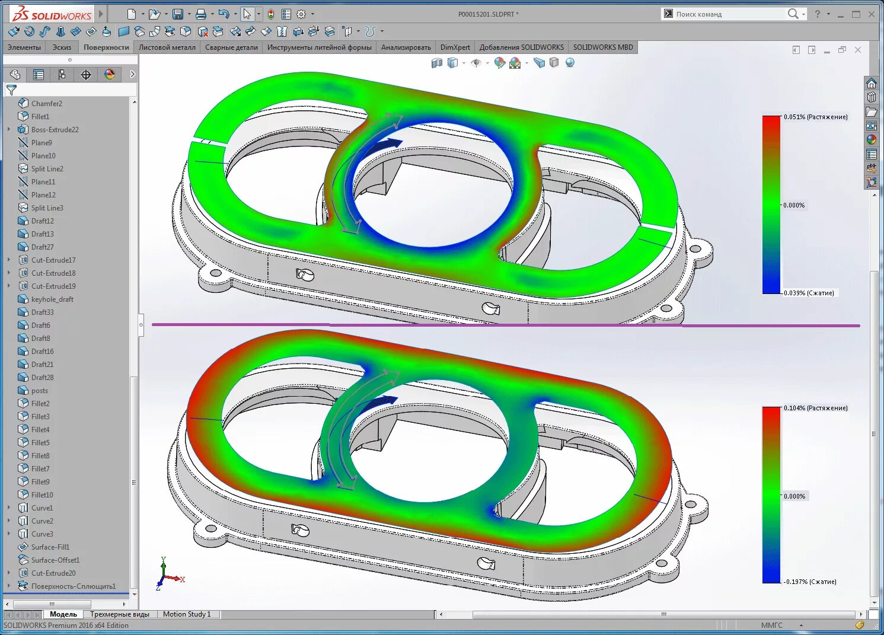
Task: Switch to the ConfigurationManager tab icon
Action: [x=62, y=75]
